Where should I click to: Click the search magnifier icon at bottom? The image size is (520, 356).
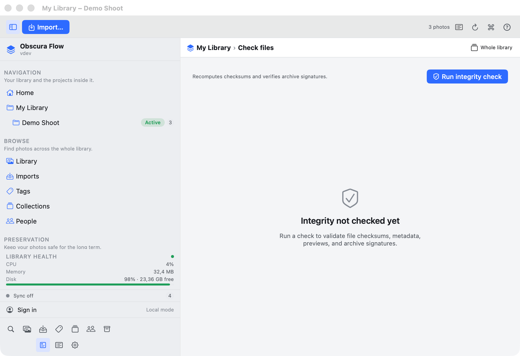11,329
